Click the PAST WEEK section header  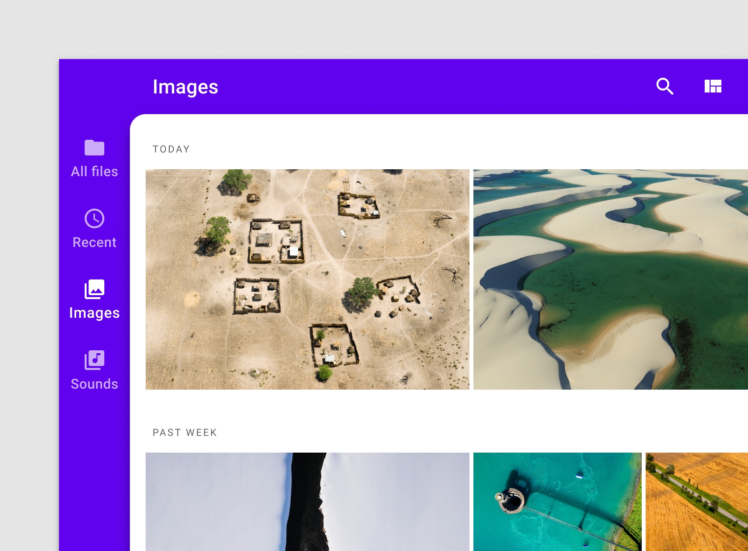coord(185,432)
